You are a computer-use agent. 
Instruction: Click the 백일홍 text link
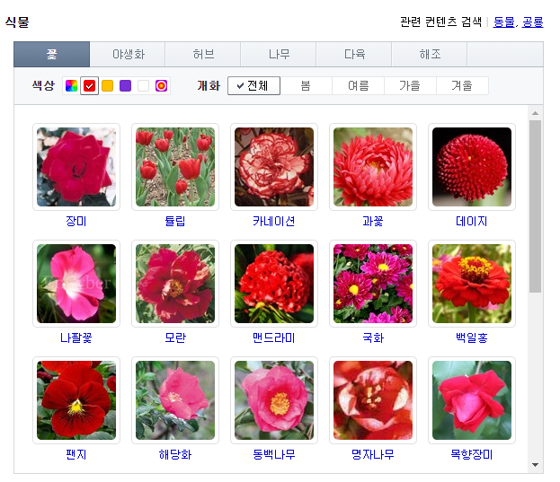[471, 337]
